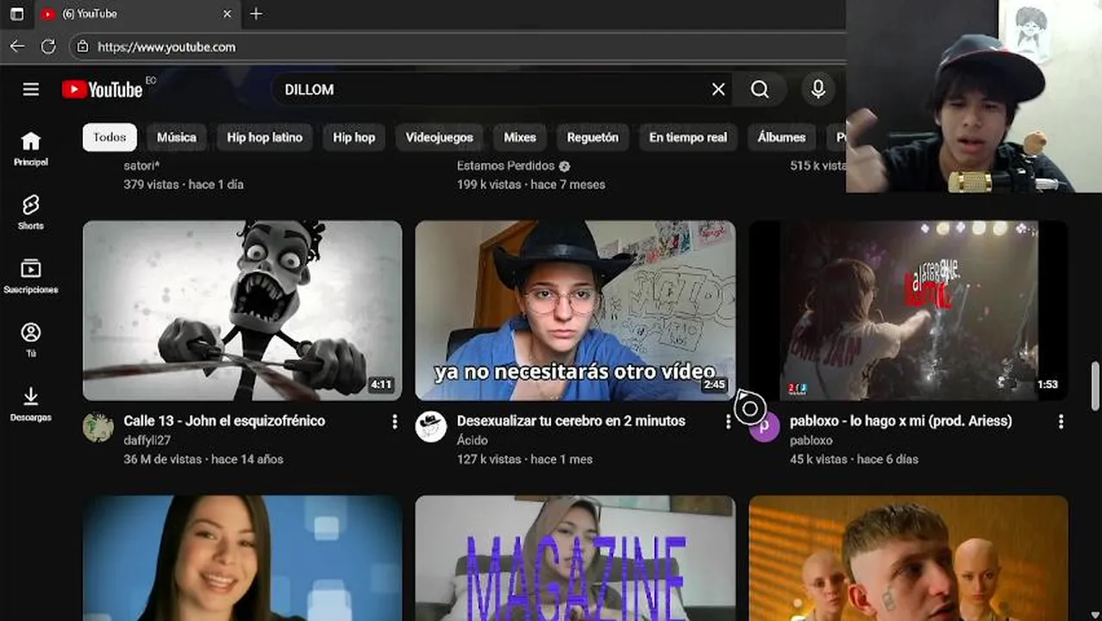The image size is (1102, 621).
Task: Click '36 M de vistas' text
Action: (164, 459)
